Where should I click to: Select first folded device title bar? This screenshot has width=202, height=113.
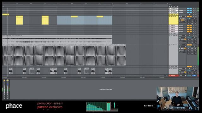coord(4,89)
